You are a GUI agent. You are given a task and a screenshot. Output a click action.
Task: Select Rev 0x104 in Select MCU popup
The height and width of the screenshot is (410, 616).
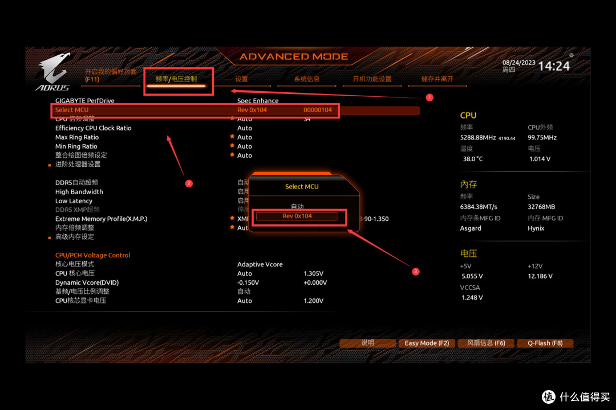click(x=297, y=216)
